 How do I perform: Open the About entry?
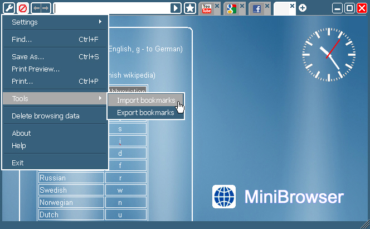coord(55,133)
